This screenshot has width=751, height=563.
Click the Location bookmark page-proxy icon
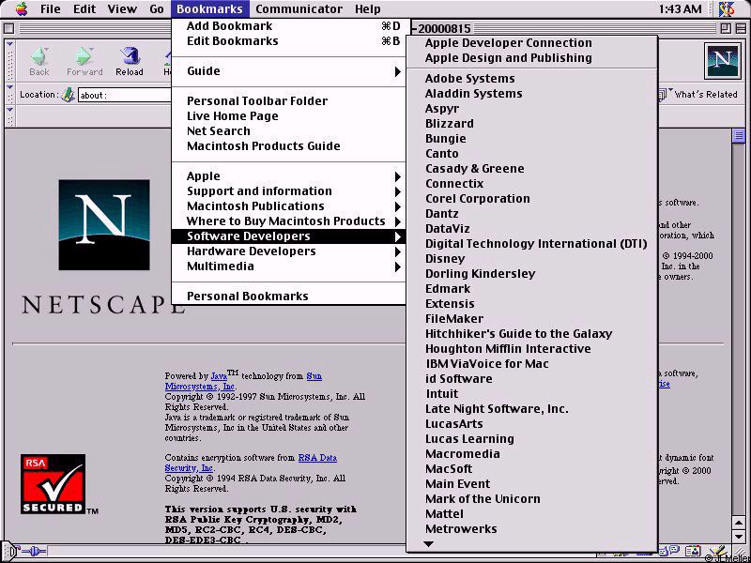pyautogui.click(x=69, y=95)
